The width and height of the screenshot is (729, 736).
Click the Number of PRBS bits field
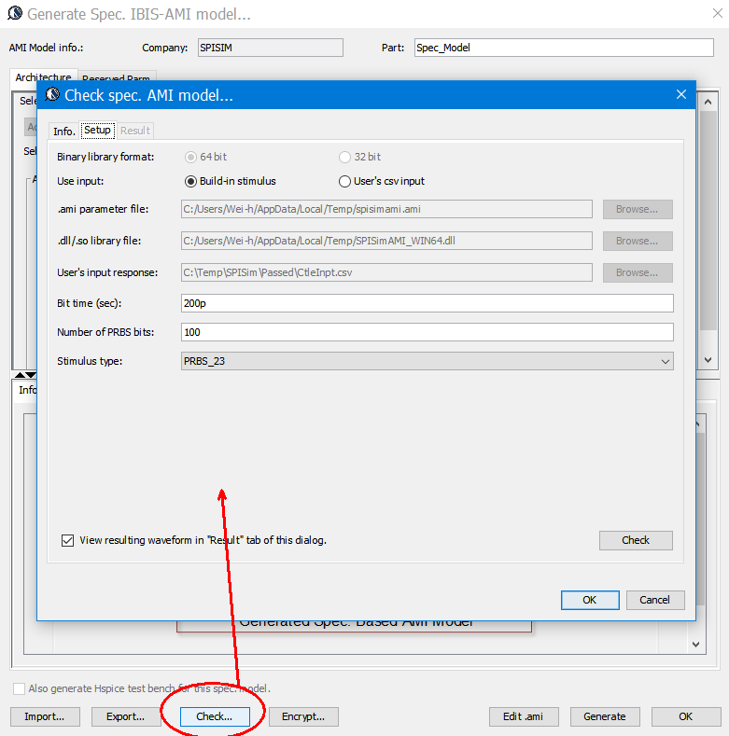click(x=428, y=332)
